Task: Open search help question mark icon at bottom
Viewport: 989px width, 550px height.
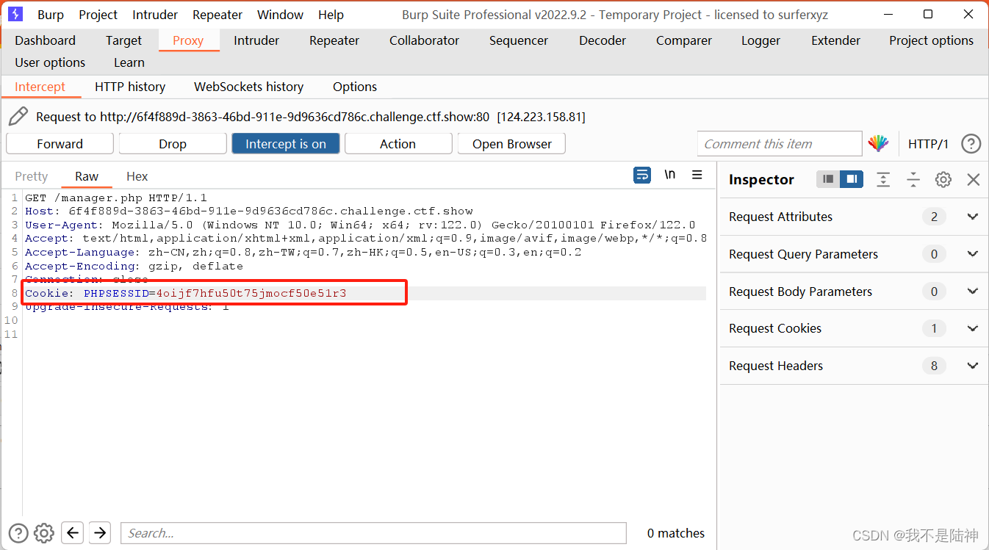Action: coord(18,533)
